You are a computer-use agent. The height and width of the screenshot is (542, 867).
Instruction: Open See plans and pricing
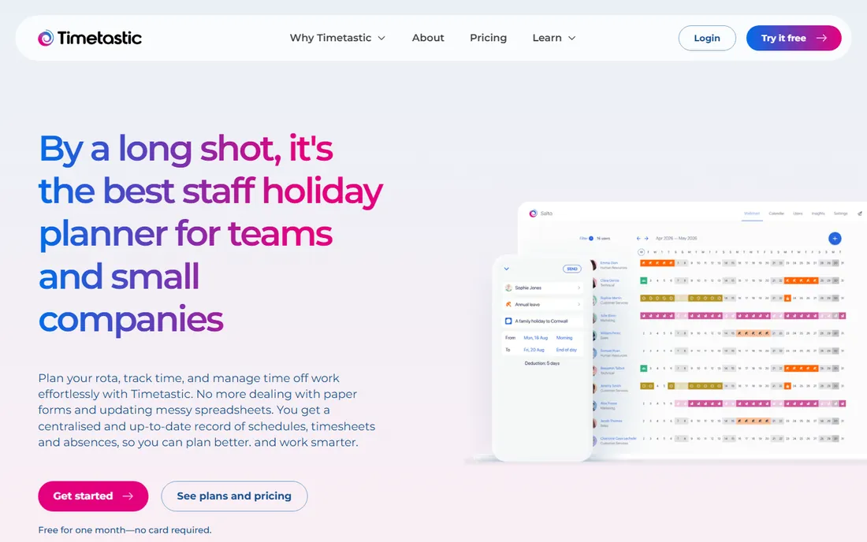click(234, 496)
